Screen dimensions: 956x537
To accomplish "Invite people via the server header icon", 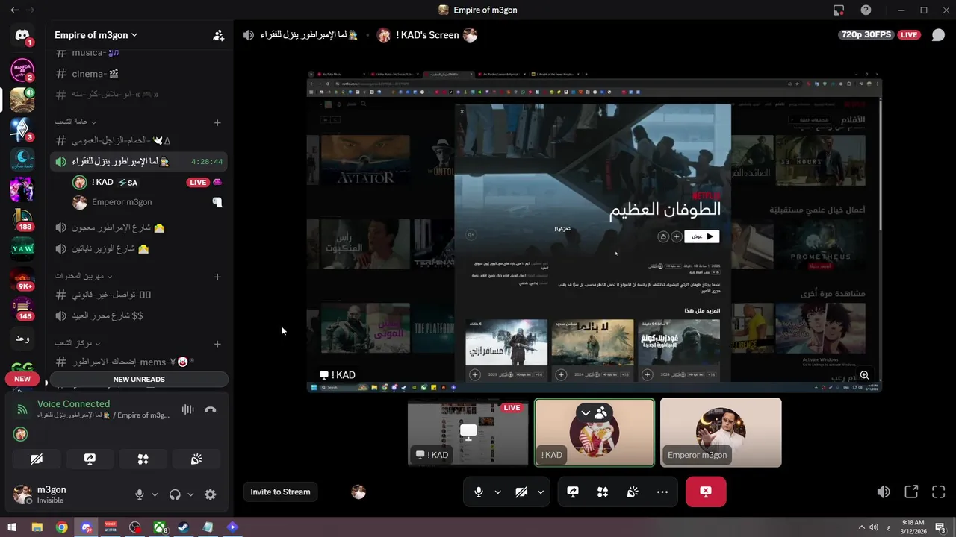I will click(x=218, y=35).
